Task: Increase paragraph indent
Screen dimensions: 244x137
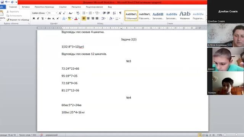Action: [x=108, y=13]
